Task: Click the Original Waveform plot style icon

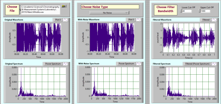Action: (65, 20)
